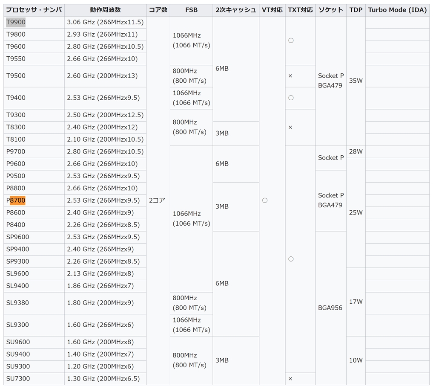Select the Socket P cell beside P9700
This screenshot has width=436, height=392.
coord(331,158)
